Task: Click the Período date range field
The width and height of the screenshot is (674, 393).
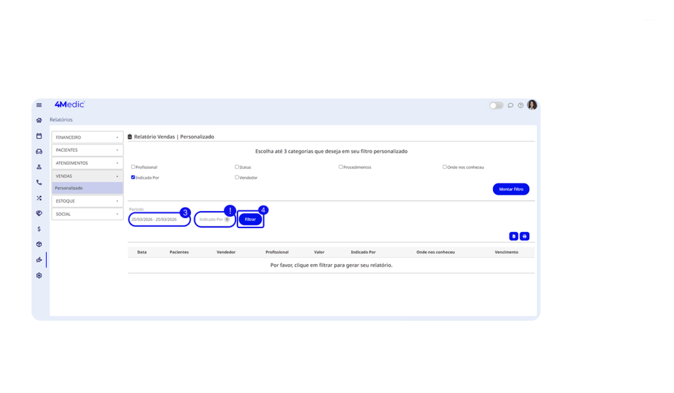Action: pos(159,219)
